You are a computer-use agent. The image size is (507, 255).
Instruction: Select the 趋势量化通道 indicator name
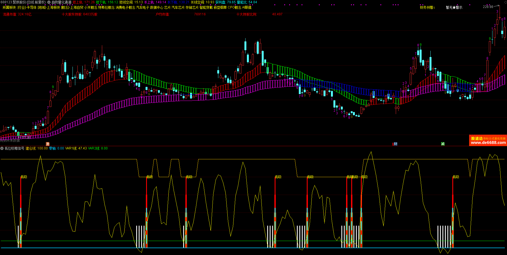pyautogui.click(x=62, y=2)
